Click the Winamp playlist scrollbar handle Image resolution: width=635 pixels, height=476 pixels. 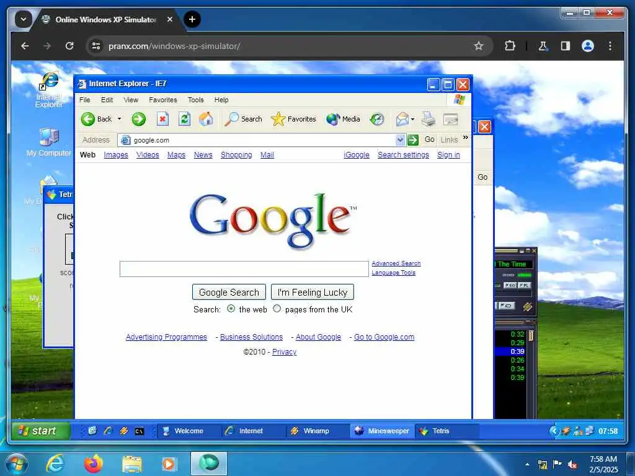pos(531,335)
